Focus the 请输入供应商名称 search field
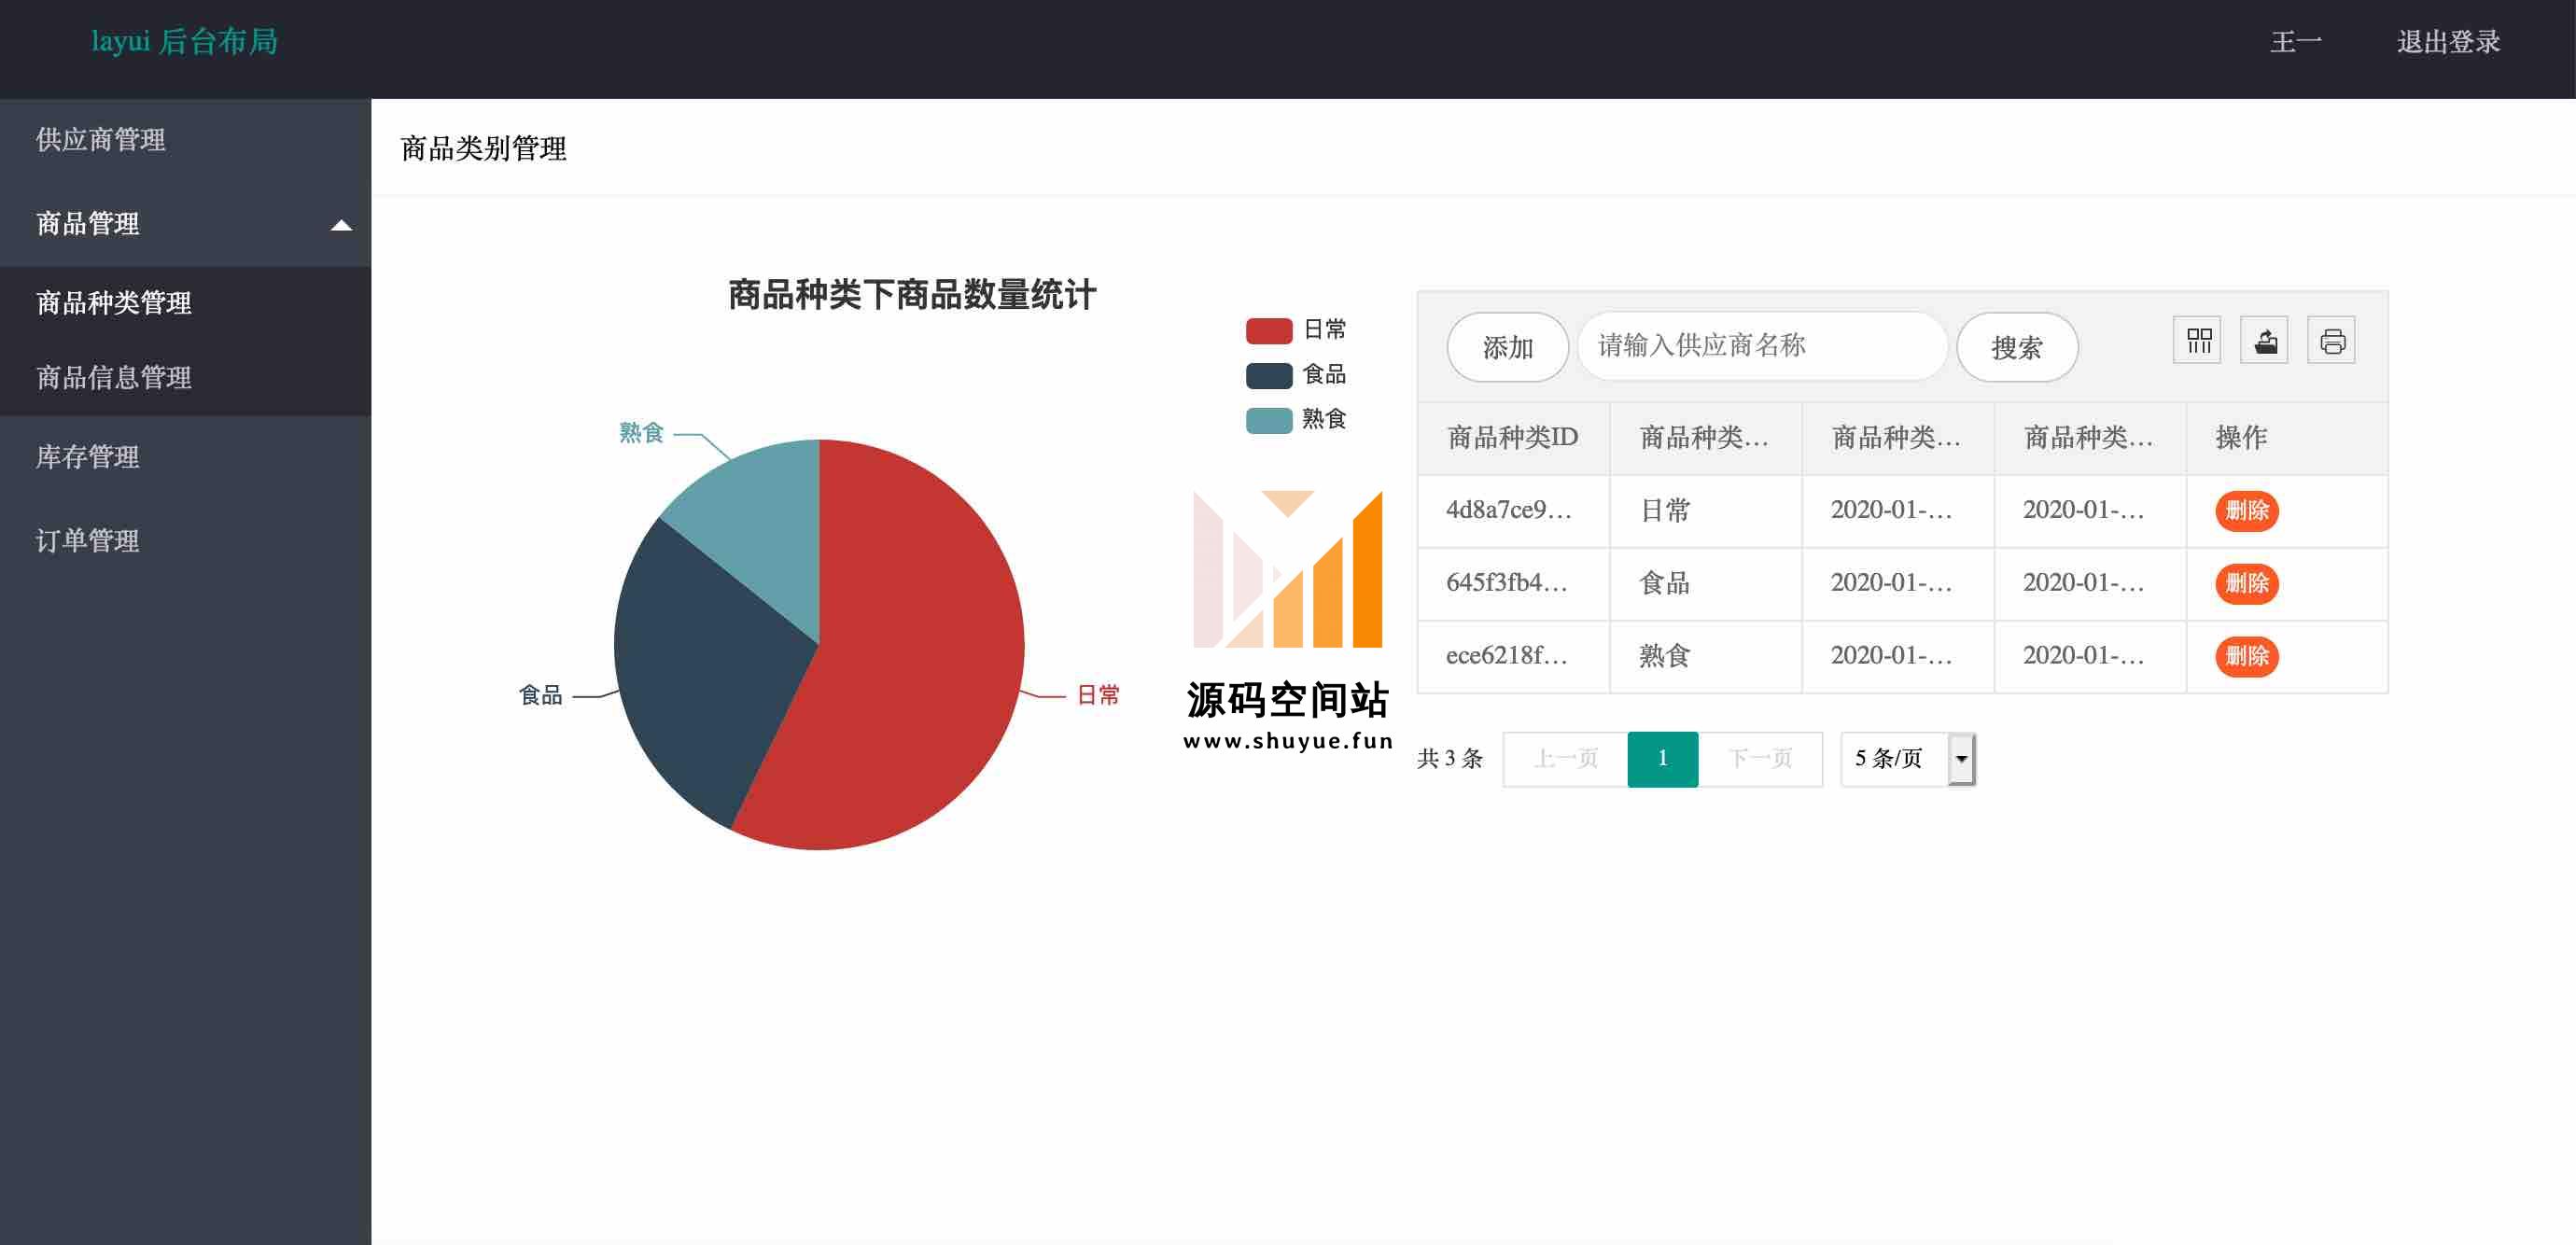This screenshot has height=1245, width=2576. click(1762, 346)
